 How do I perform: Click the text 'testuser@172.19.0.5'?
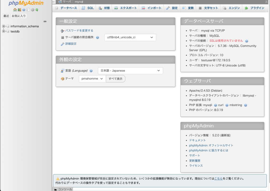216,60
